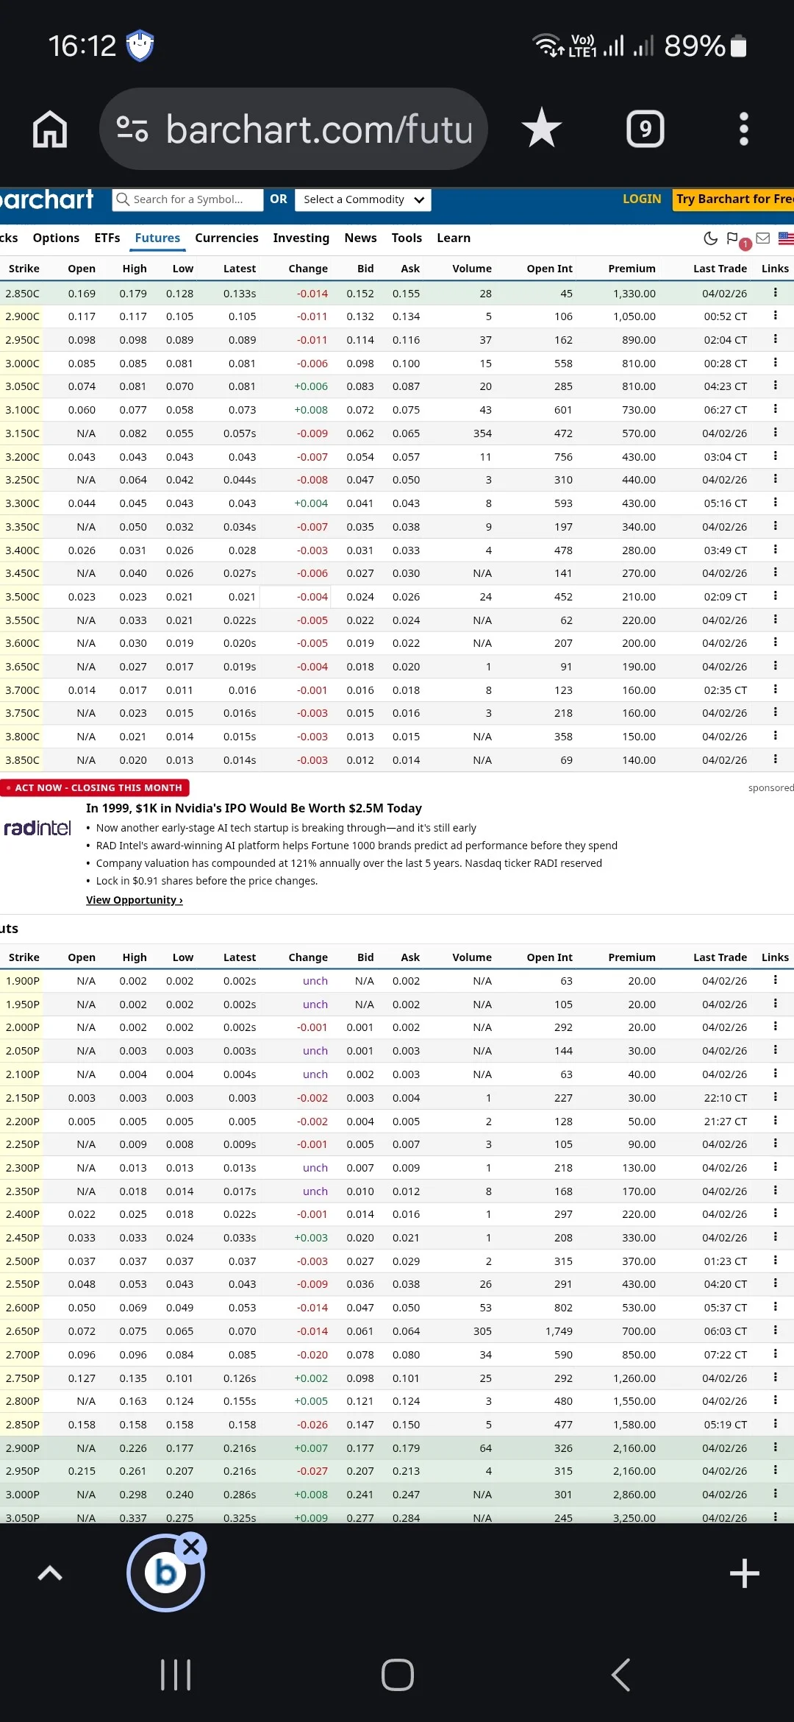The image size is (794, 1722).
Task: Tap the browser home icon
Action: click(50, 130)
